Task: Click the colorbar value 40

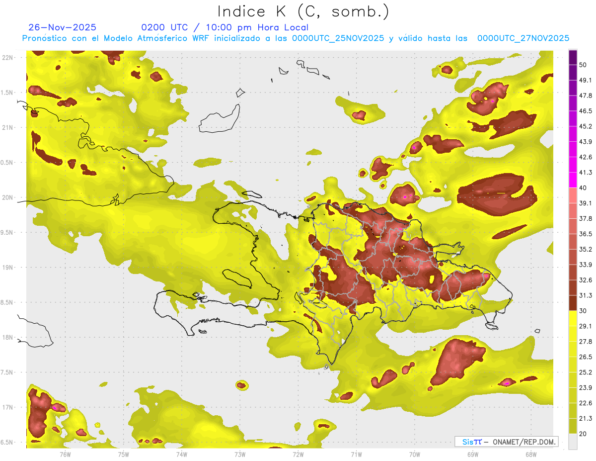Action: pyautogui.click(x=584, y=187)
